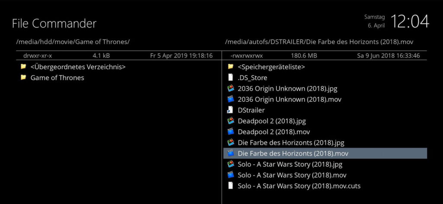Image resolution: width=443 pixels, height=204 pixels.
Task: Click image icon of Deadpool 2 jpg
Action: pos(231,121)
